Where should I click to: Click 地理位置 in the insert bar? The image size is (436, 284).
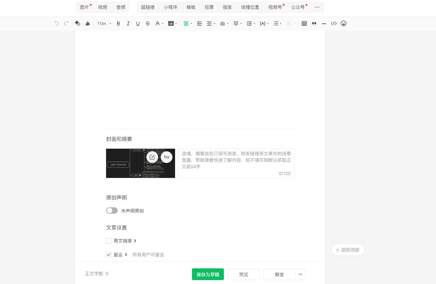click(x=250, y=7)
